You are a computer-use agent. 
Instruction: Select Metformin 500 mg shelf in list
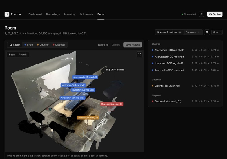(x=185, y=50)
